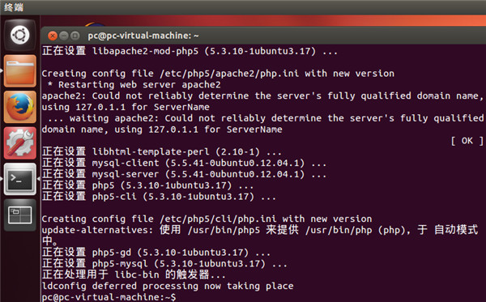
Task: Open the Ubuntu Dash home launcher
Action: [19, 35]
